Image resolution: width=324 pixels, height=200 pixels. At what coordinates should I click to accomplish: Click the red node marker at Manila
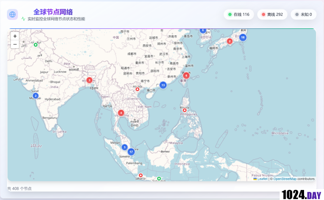pyautogui.click(x=184, y=110)
